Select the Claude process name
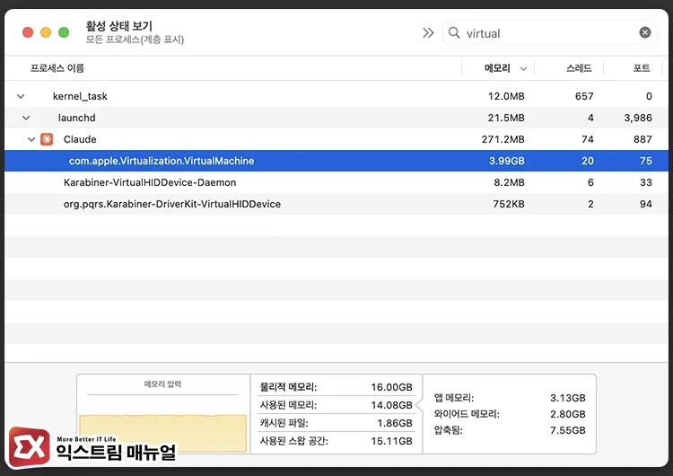Viewport: 673px width, 476px height. (x=80, y=139)
